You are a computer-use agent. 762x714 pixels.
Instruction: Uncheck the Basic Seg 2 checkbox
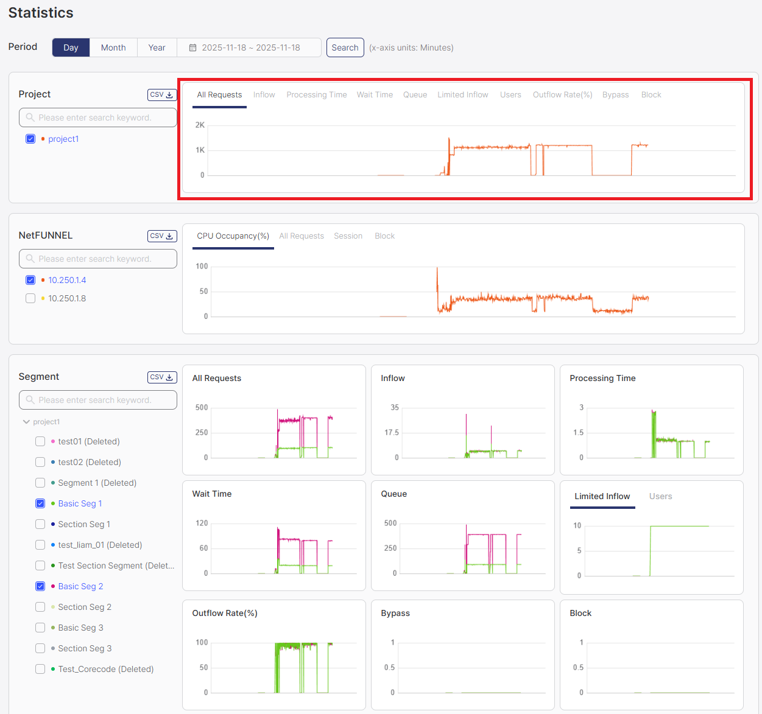tap(40, 586)
